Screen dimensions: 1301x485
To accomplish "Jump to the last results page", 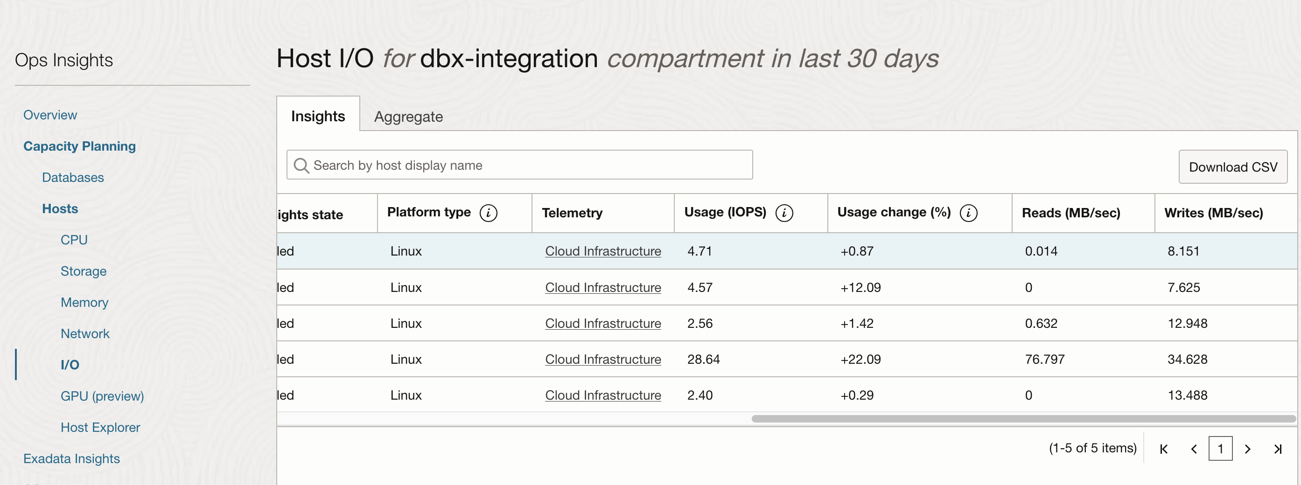I will (1278, 449).
